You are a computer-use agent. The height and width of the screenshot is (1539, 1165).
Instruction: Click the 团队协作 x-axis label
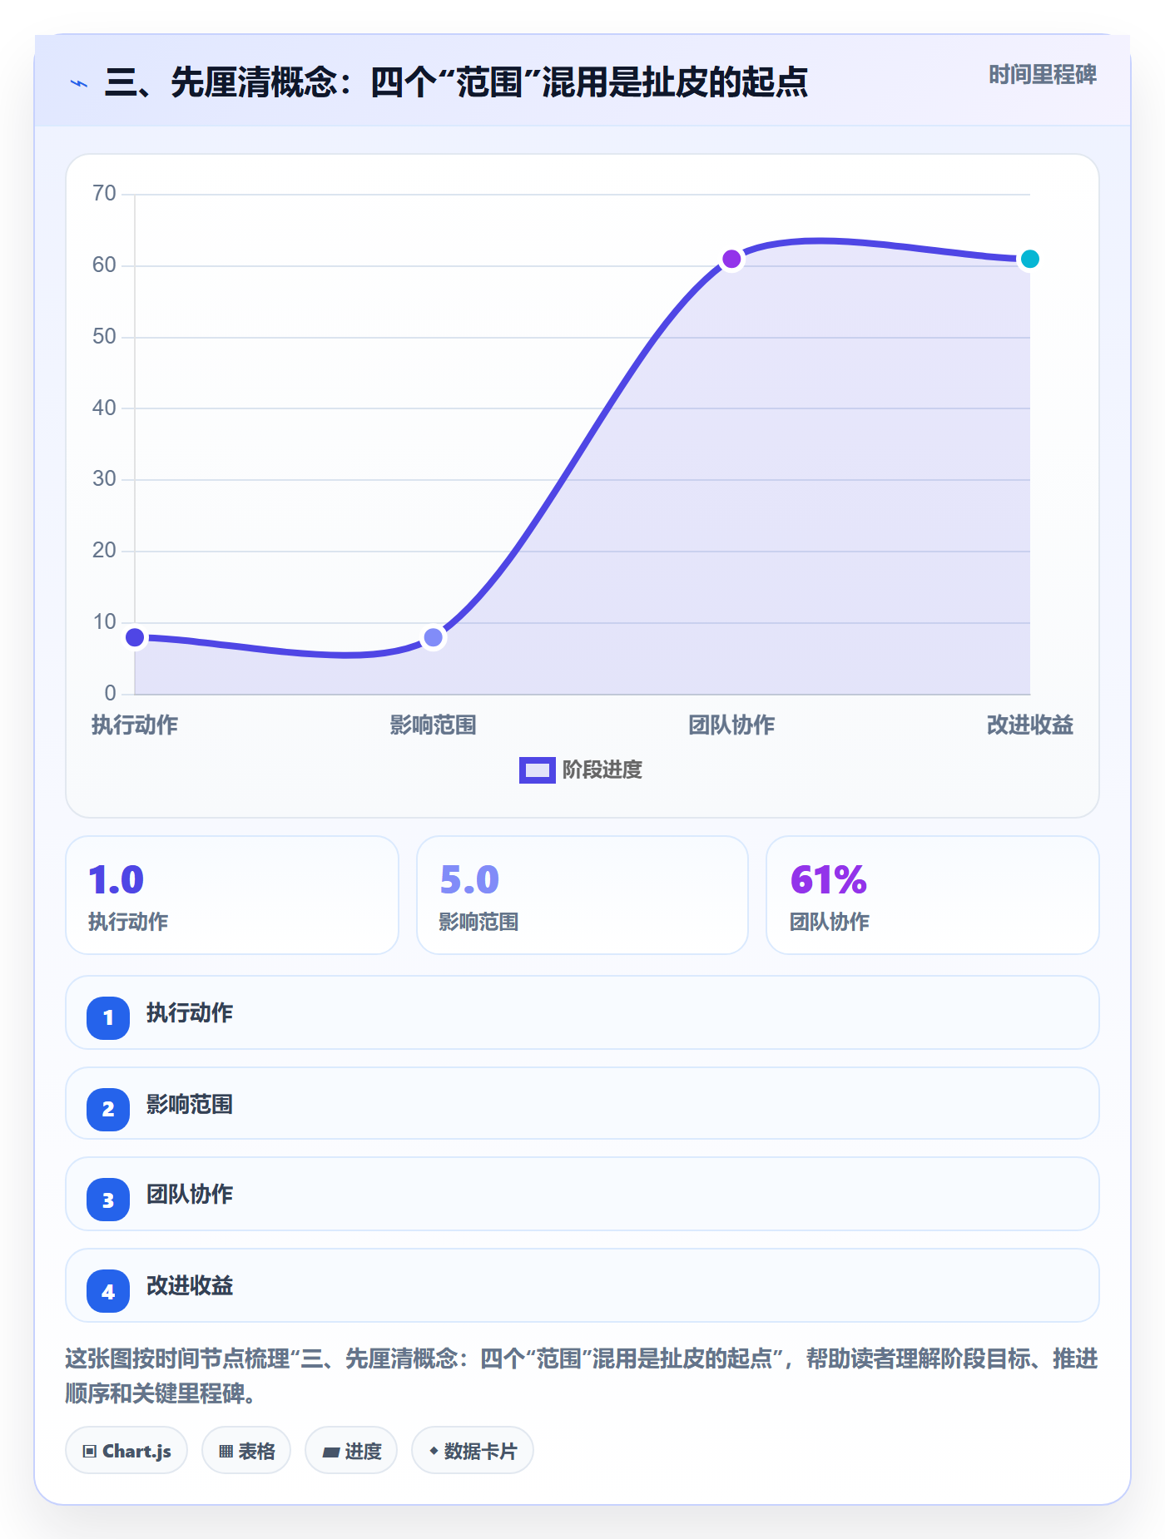click(731, 725)
